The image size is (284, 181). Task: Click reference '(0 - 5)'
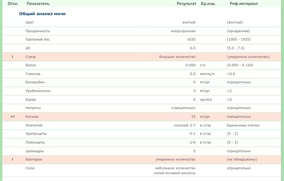click(x=233, y=142)
